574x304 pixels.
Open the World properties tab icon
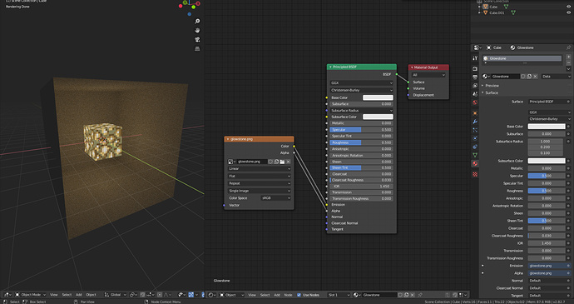pyautogui.click(x=475, y=102)
